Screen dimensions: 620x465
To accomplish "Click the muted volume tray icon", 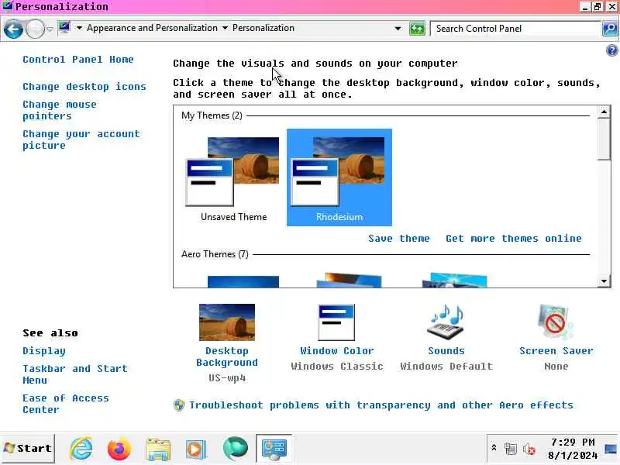I will click(529, 449).
